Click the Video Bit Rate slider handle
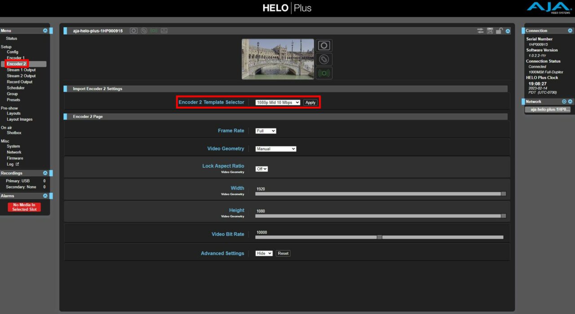This screenshot has width=575, height=314. (x=380, y=237)
